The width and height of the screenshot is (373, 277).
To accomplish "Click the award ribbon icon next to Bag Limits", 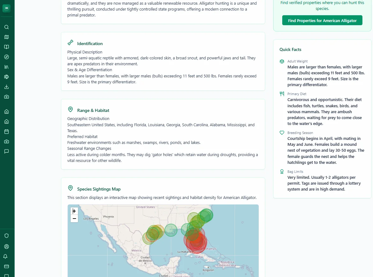I will 282,171.
